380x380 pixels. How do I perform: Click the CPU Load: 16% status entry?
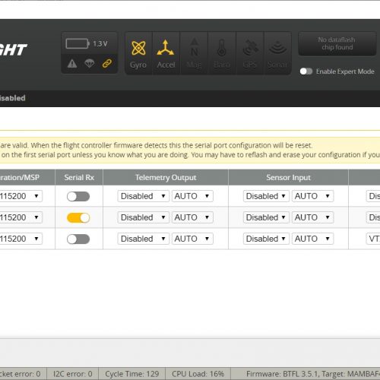198,374
